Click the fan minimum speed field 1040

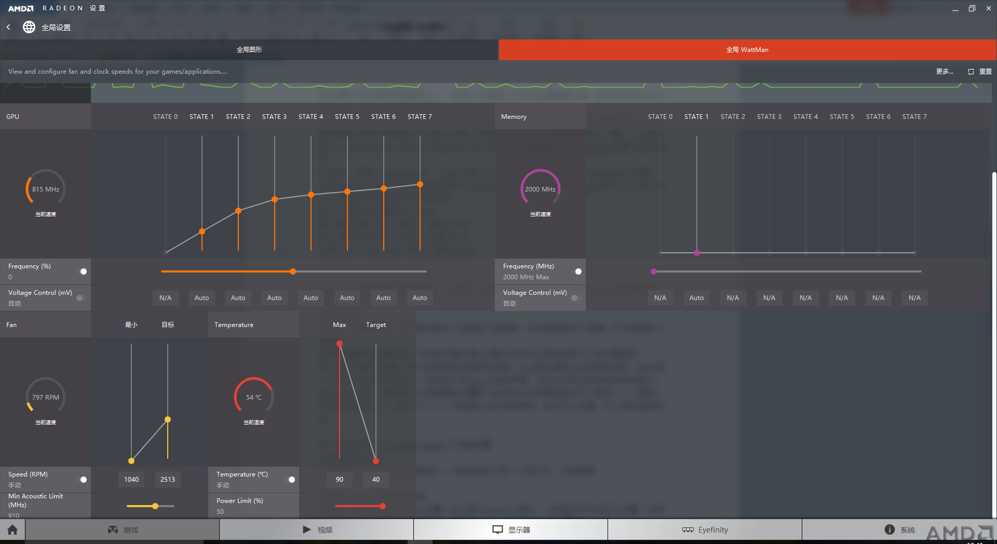pyautogui.click(x=131, y=480)
